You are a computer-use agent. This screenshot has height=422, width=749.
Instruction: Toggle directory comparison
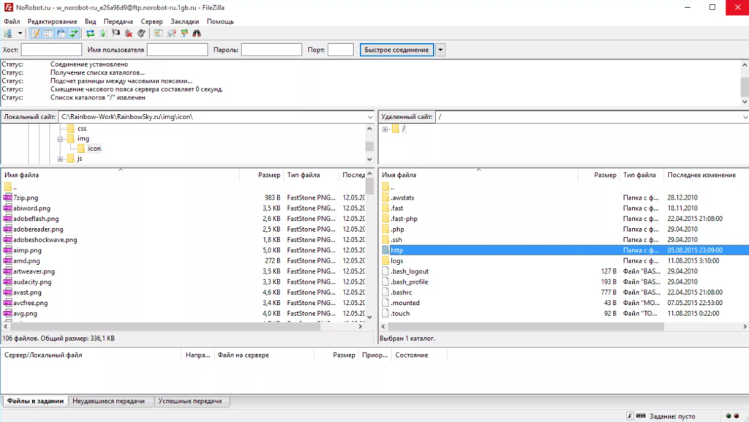(x=171, y=34)
